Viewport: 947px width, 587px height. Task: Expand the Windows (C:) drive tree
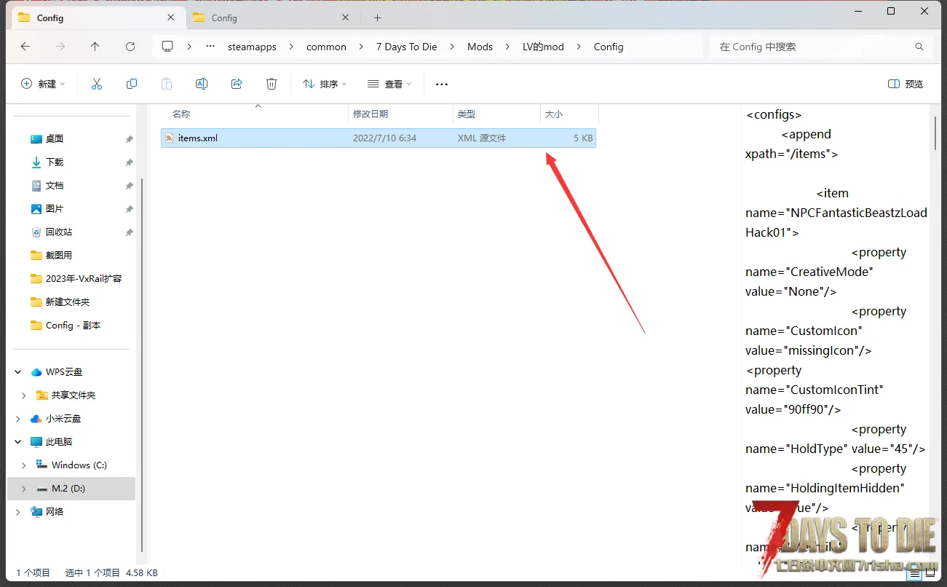tap(24, 465)
